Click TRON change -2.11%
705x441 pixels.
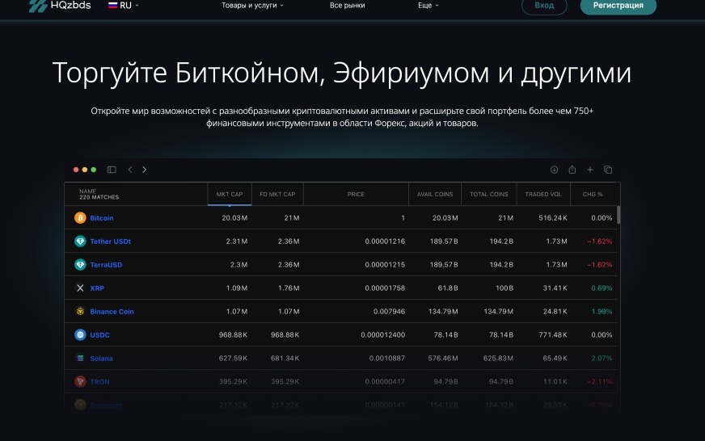coord(600,381)
